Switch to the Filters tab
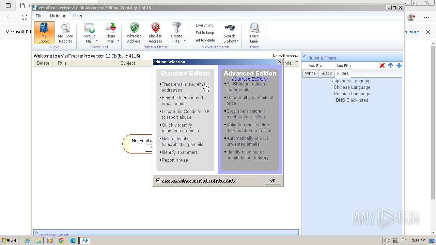The width and height of the screenshot is (436, 245). tap(343, 73)
